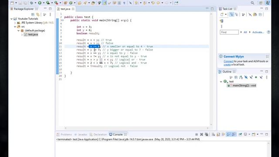The width and height of the screenshot is (279, 157).
Task: Click the editor vertical scrollbar
Action: point(211,69)
